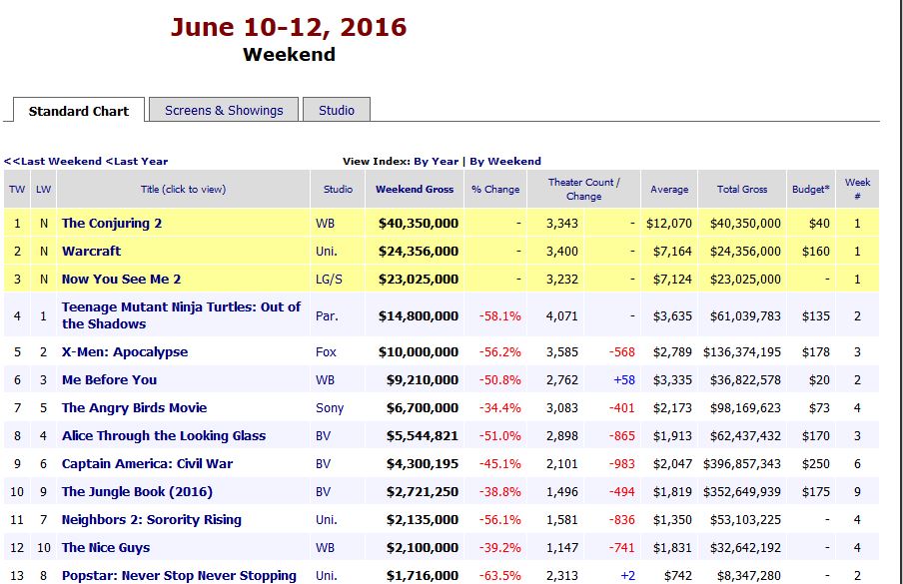903x584 pixels.
Task: Select the Standard Chart tab
Action: point(78,112)
